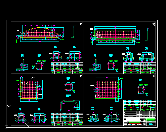The width and height of the screenshot is (166, 132).
Task: Click the UCS Y-axis icon
Action: (9, 107)
